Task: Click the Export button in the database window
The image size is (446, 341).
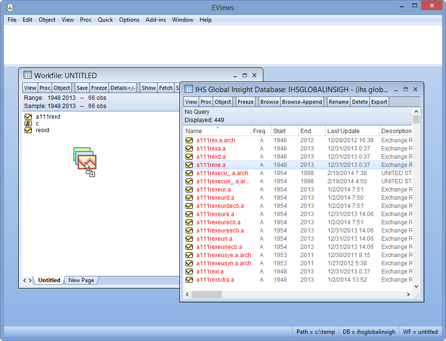Action: pyautogui.click(x=379, y=102)
